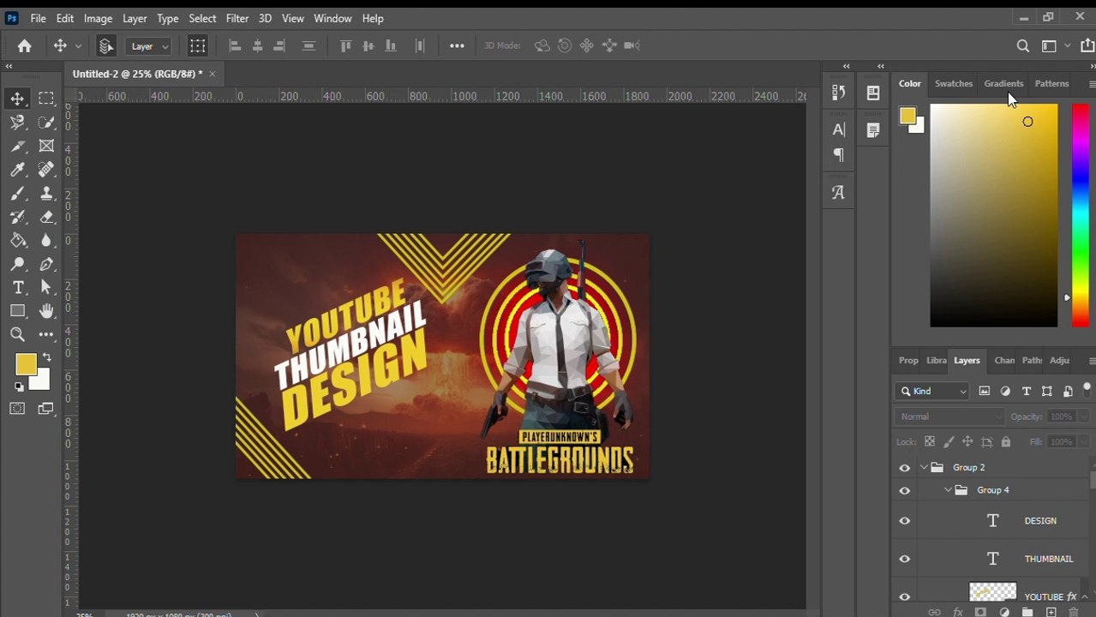The image size is (1096, 617).
Task: Toggle Auto-Select layers icon
Action: (x=106, y=46)
